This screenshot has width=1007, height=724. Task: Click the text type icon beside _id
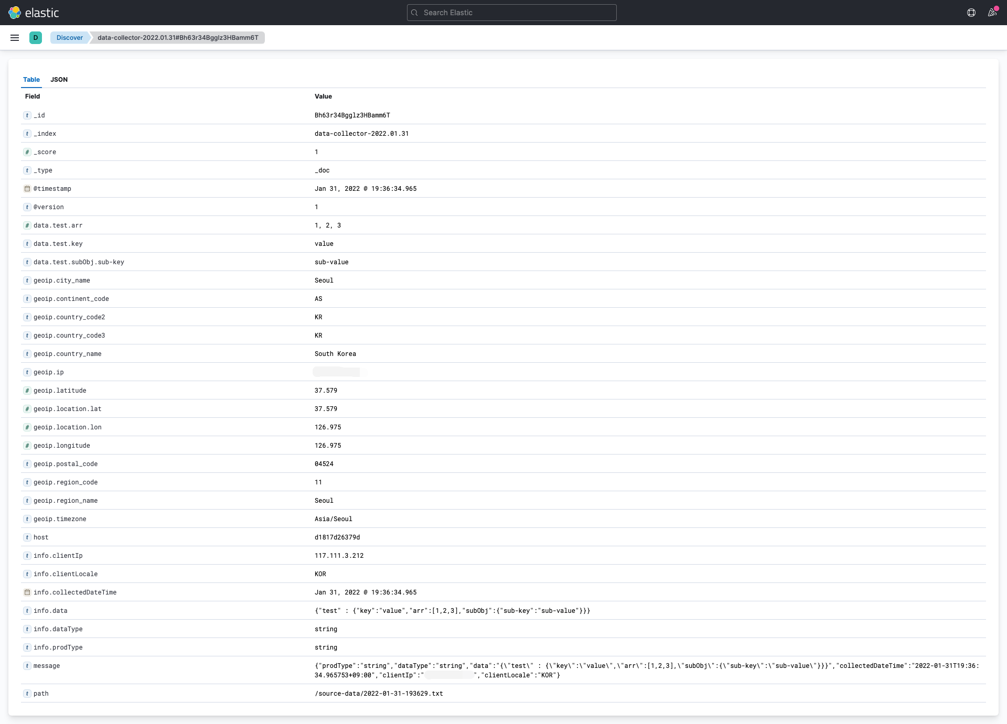point(27,115)
